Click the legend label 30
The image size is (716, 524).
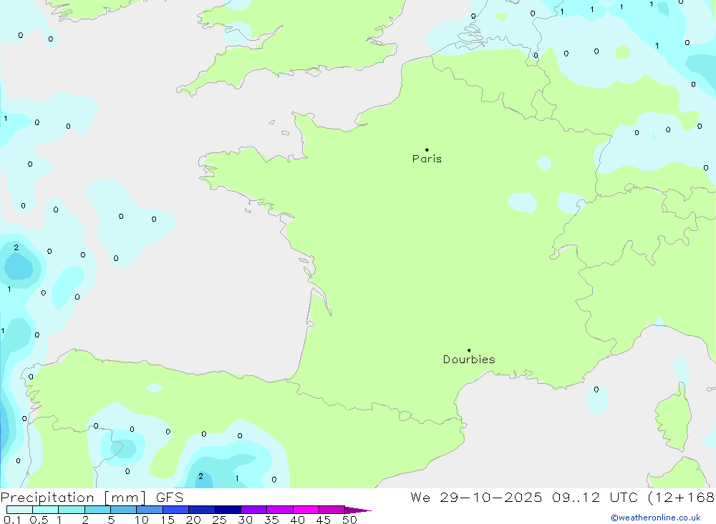246,520
